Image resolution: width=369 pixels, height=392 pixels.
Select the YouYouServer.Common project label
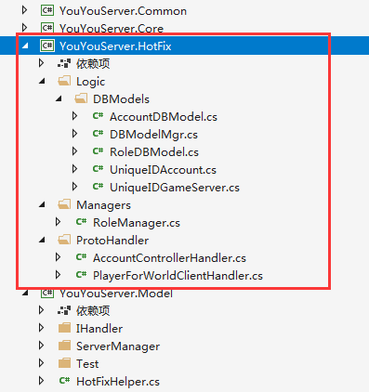click(123, 11)
